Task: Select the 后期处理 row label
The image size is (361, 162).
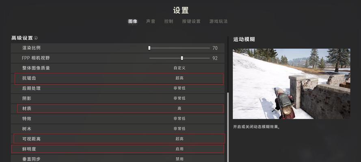Action: (31, 88)
